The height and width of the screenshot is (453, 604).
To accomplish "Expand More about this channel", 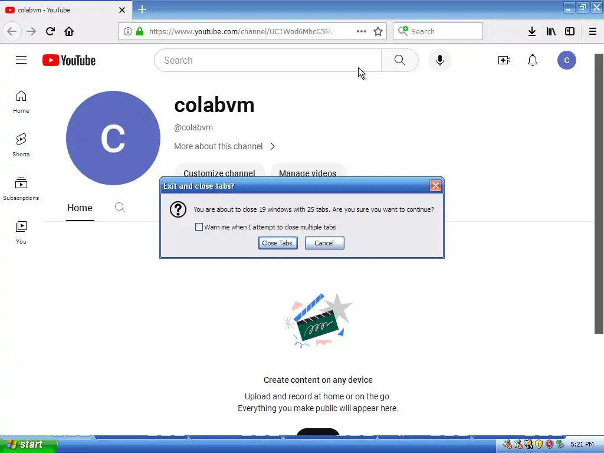I will coord(225,146).
